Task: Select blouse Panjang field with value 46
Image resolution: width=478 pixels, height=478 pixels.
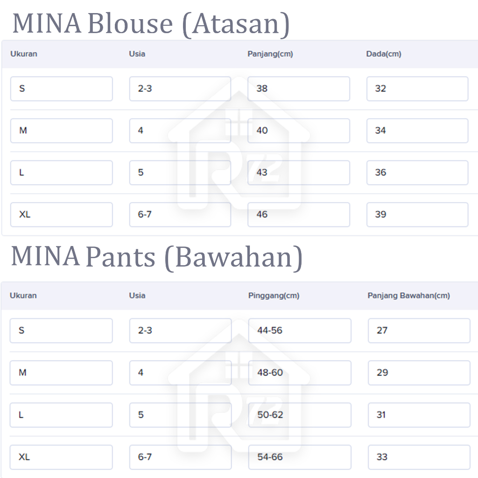Action: click(298, 215)
